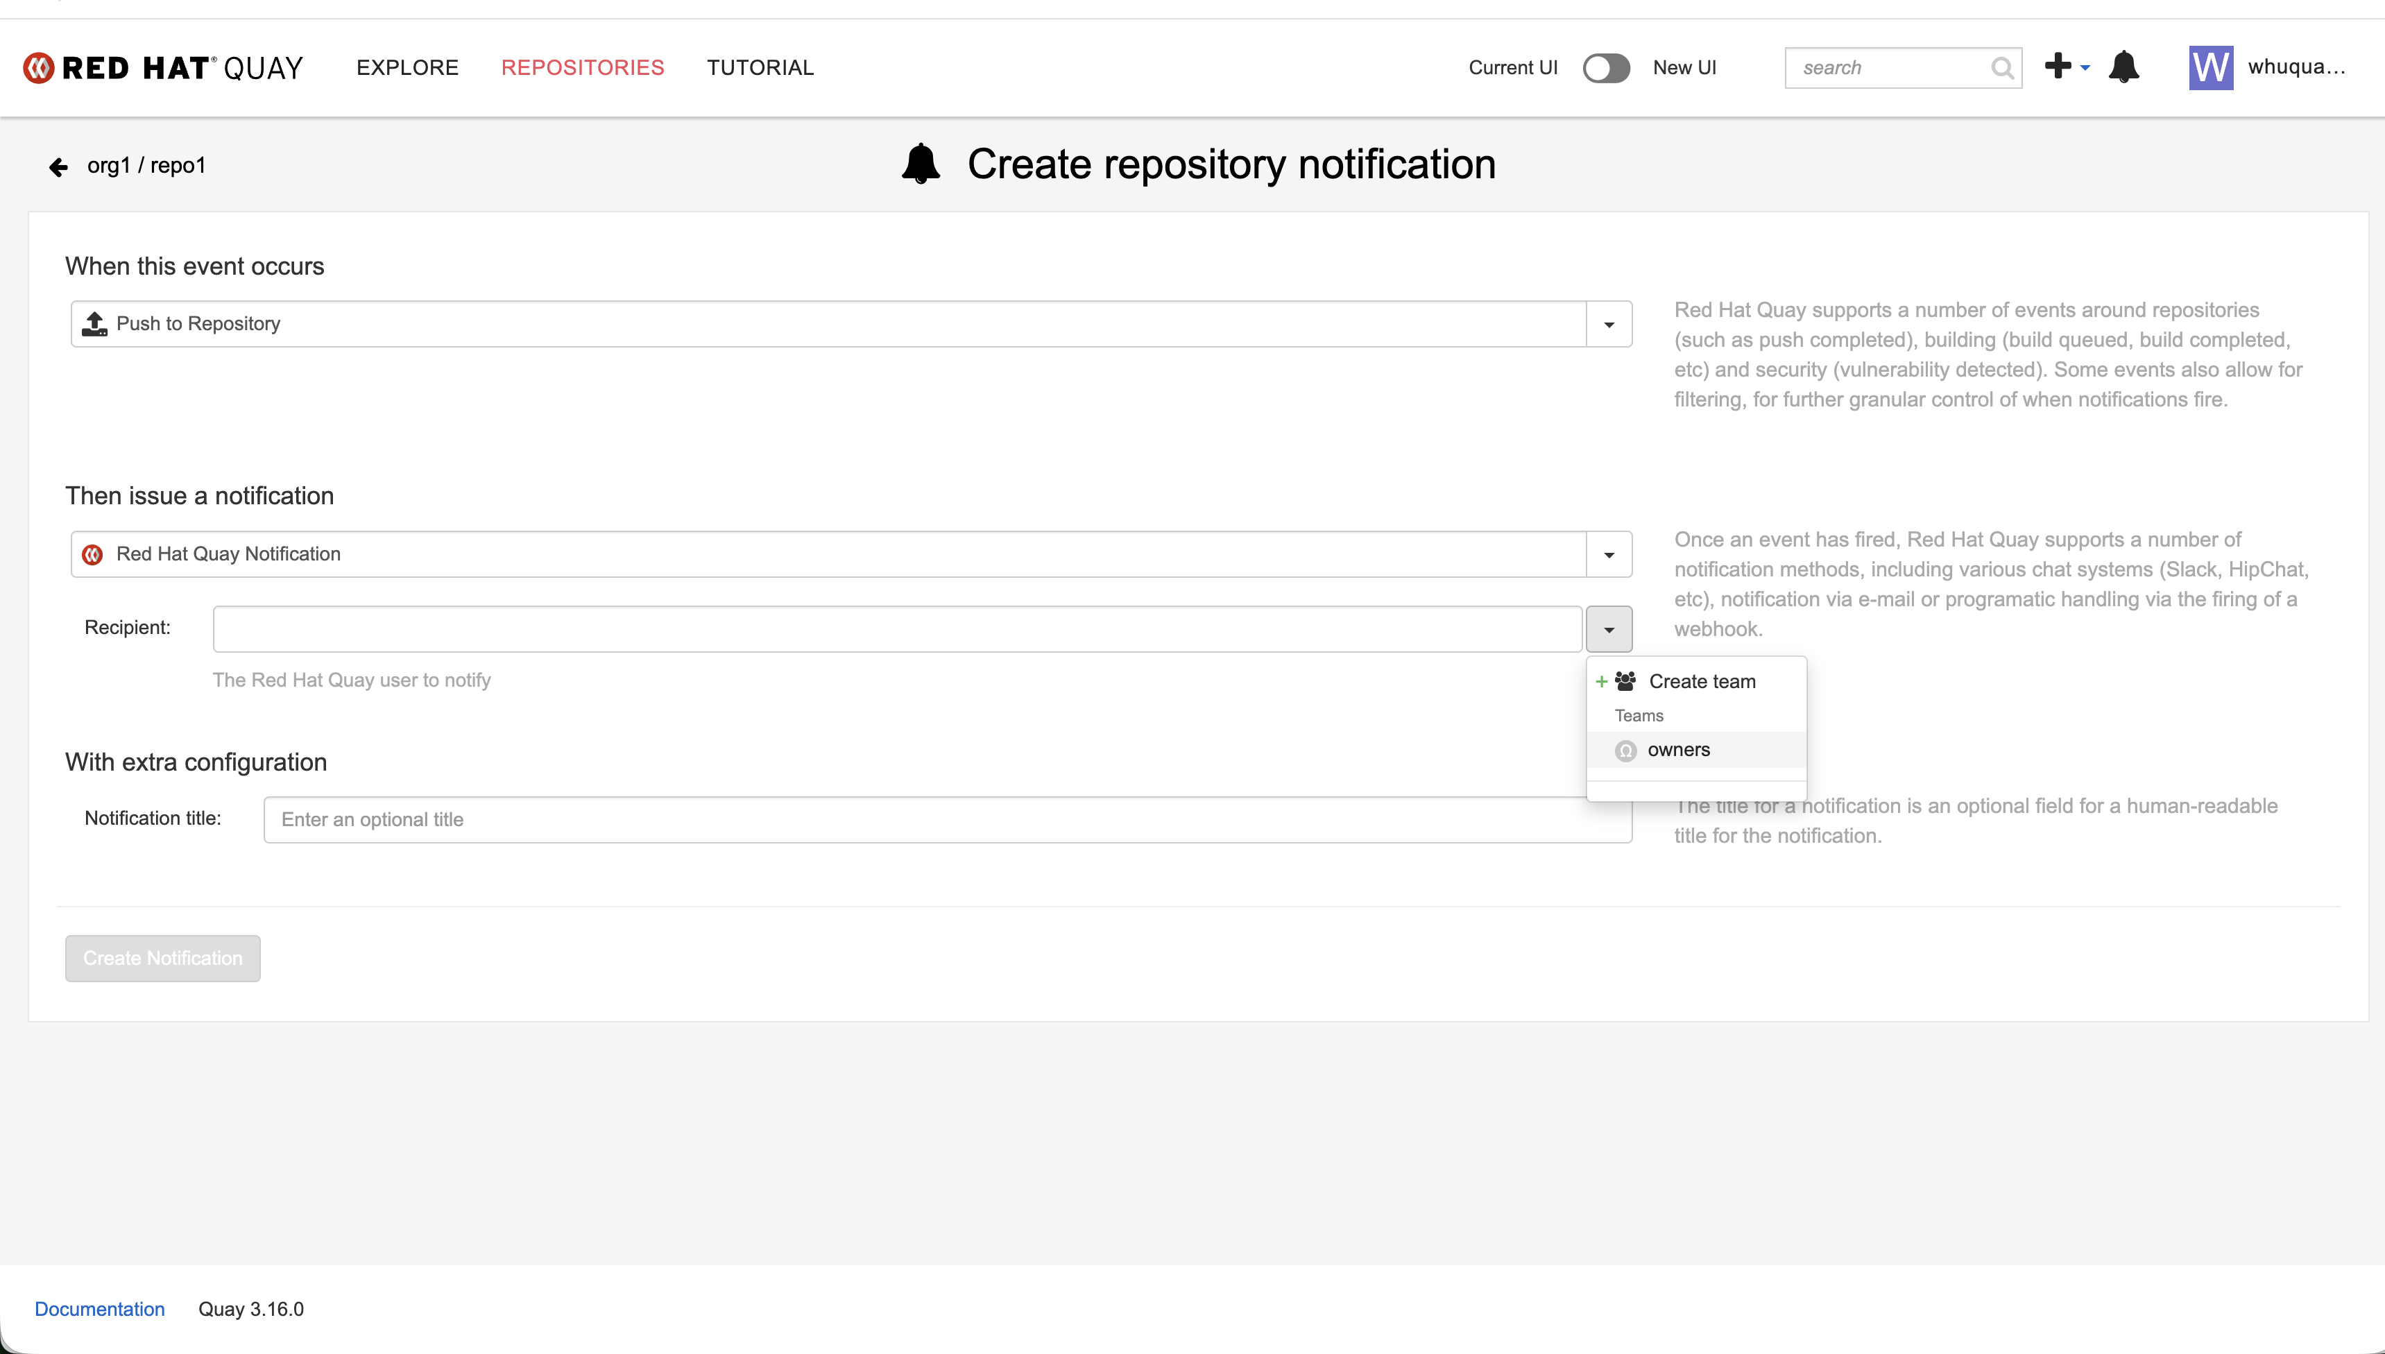Screen dimensions: 2385x1354
Task: Switch to the Repositories nav item
Action: point(582,68)
